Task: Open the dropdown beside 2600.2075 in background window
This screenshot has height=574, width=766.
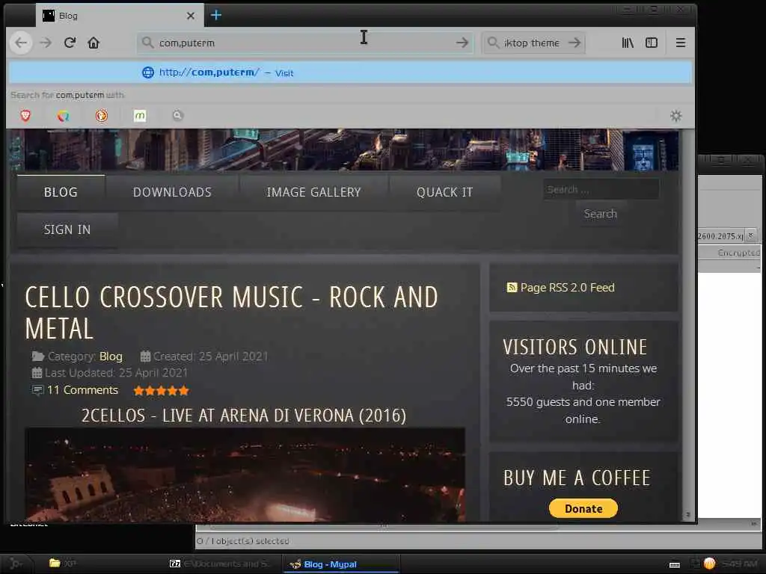Action: point(751,235)
